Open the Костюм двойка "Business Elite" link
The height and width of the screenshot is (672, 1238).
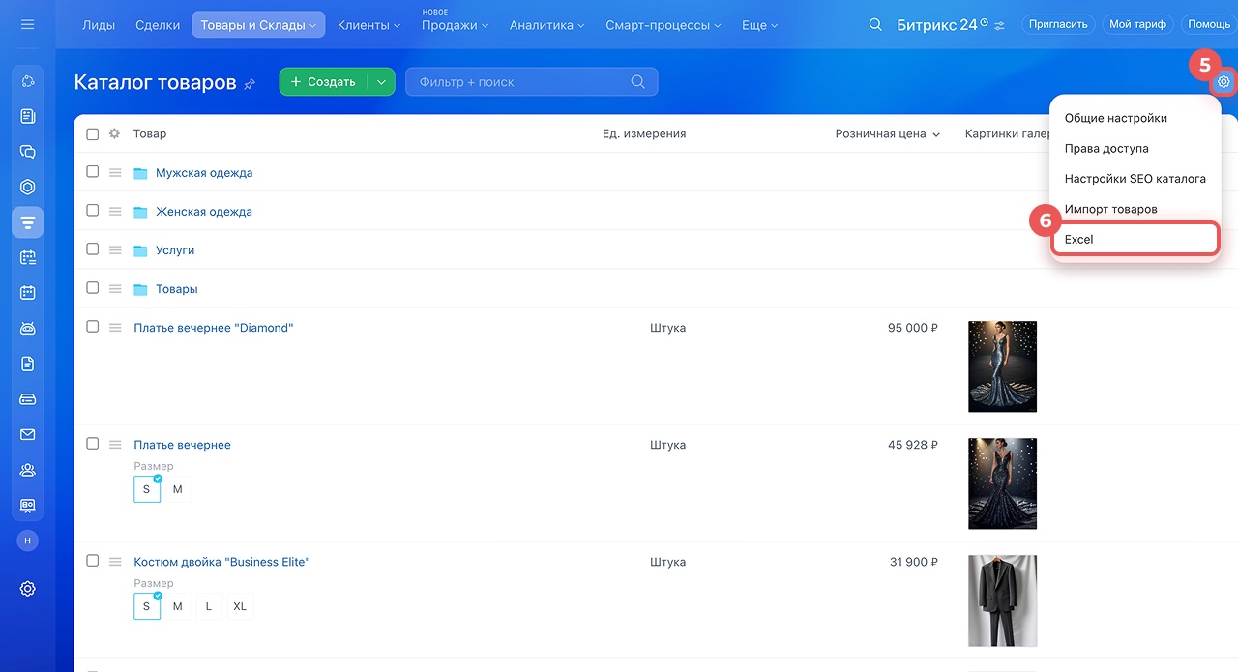tap(221, 562)
